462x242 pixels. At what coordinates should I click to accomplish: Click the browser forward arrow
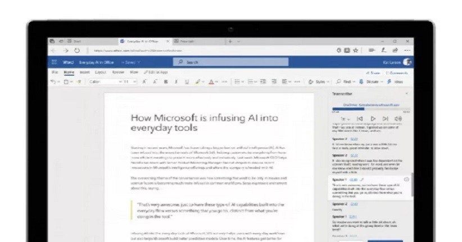[x=66, y=51]
